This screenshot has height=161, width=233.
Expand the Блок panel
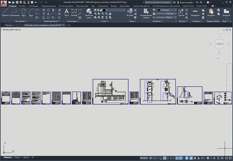(132, 21)
